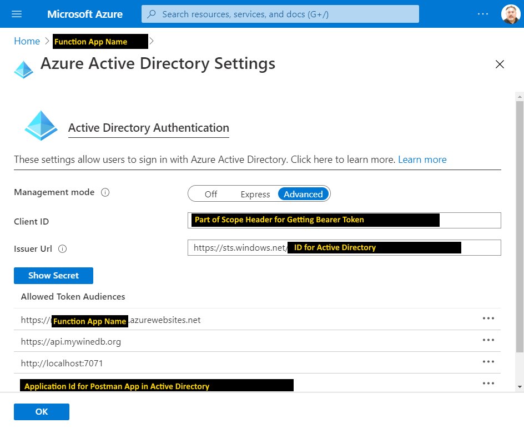Click the info icon next to Management mode

point(105,192)
